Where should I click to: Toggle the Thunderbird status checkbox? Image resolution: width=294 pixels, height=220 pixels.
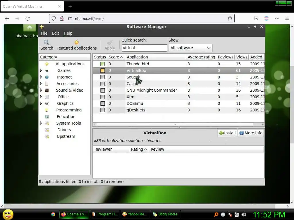(102, 64)
